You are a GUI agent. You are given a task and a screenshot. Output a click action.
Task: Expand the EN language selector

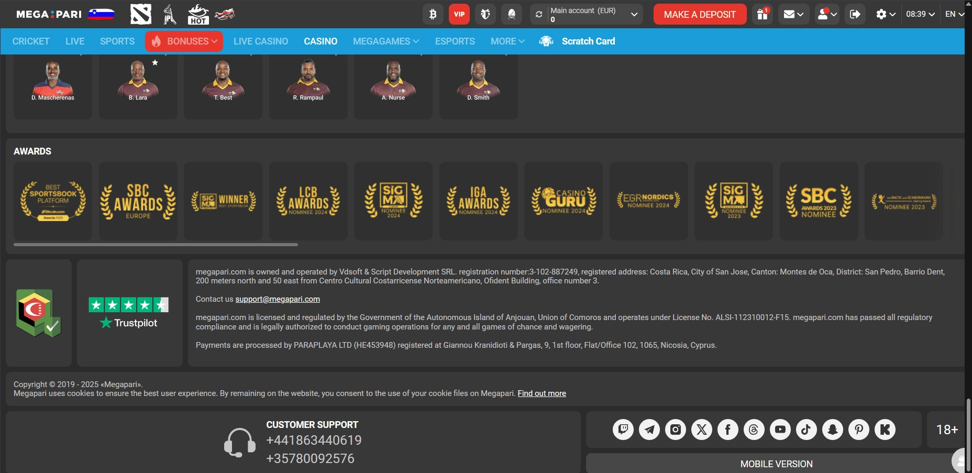pyautogui.click(x=954, y=14)
